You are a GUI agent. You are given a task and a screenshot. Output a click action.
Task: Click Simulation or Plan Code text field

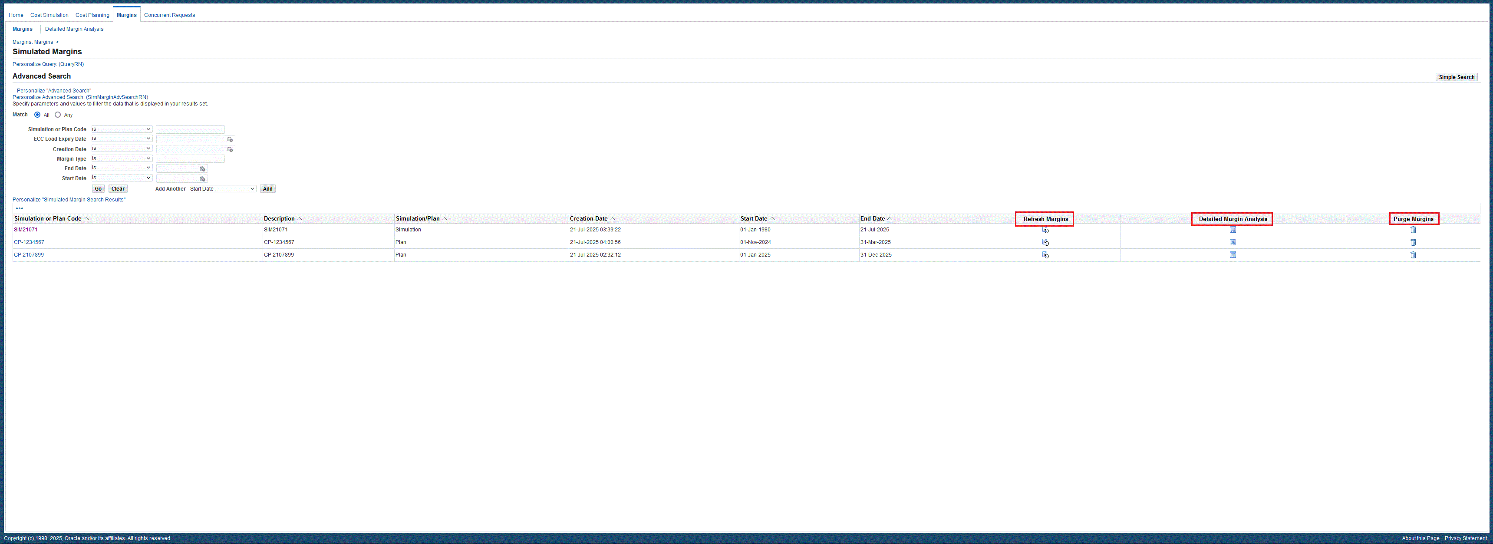(190, 130)
